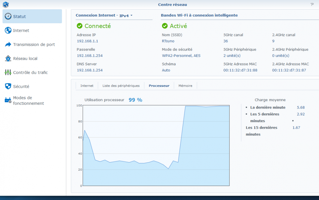Expand the IPv4 connection dropdown
319x200 pixels.
pos(126,16)
